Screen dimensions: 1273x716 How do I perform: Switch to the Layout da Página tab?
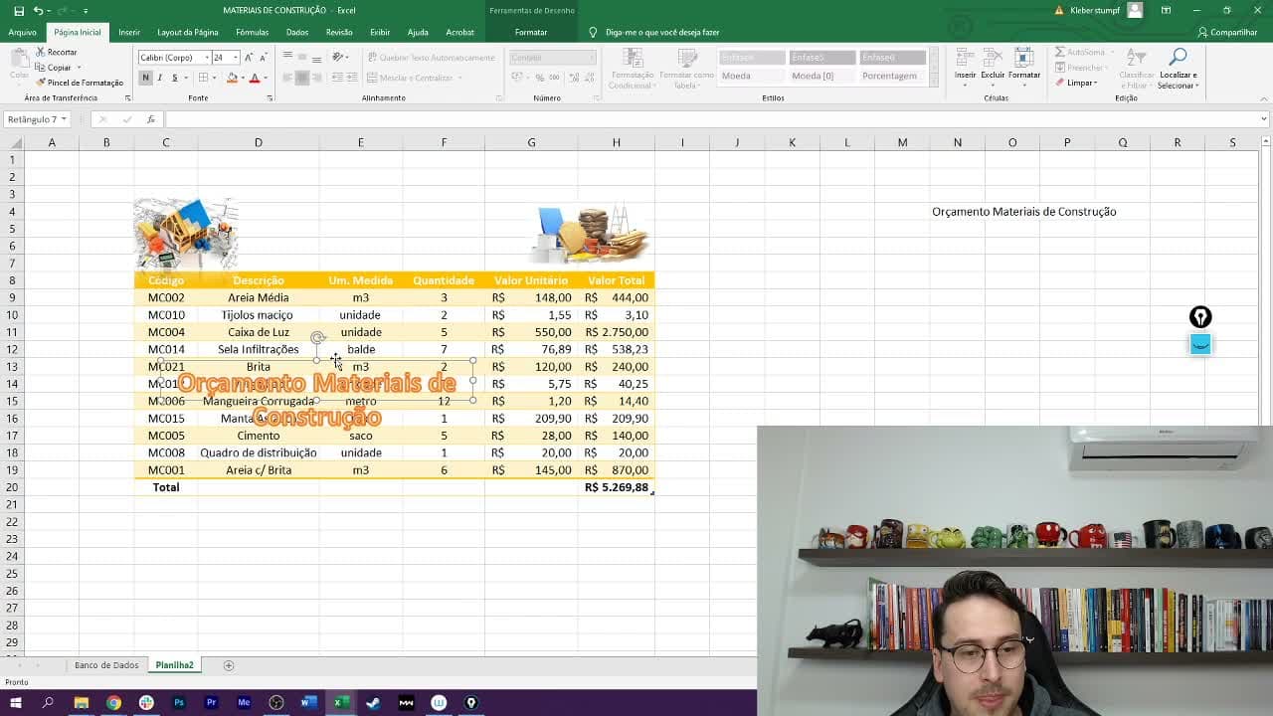click(x=188, y=32)
